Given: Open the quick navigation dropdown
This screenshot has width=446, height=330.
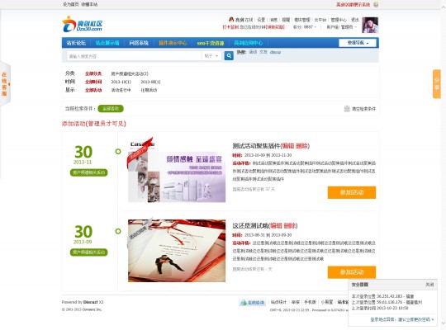Looking at the screenshot, I should coord(358,43).
